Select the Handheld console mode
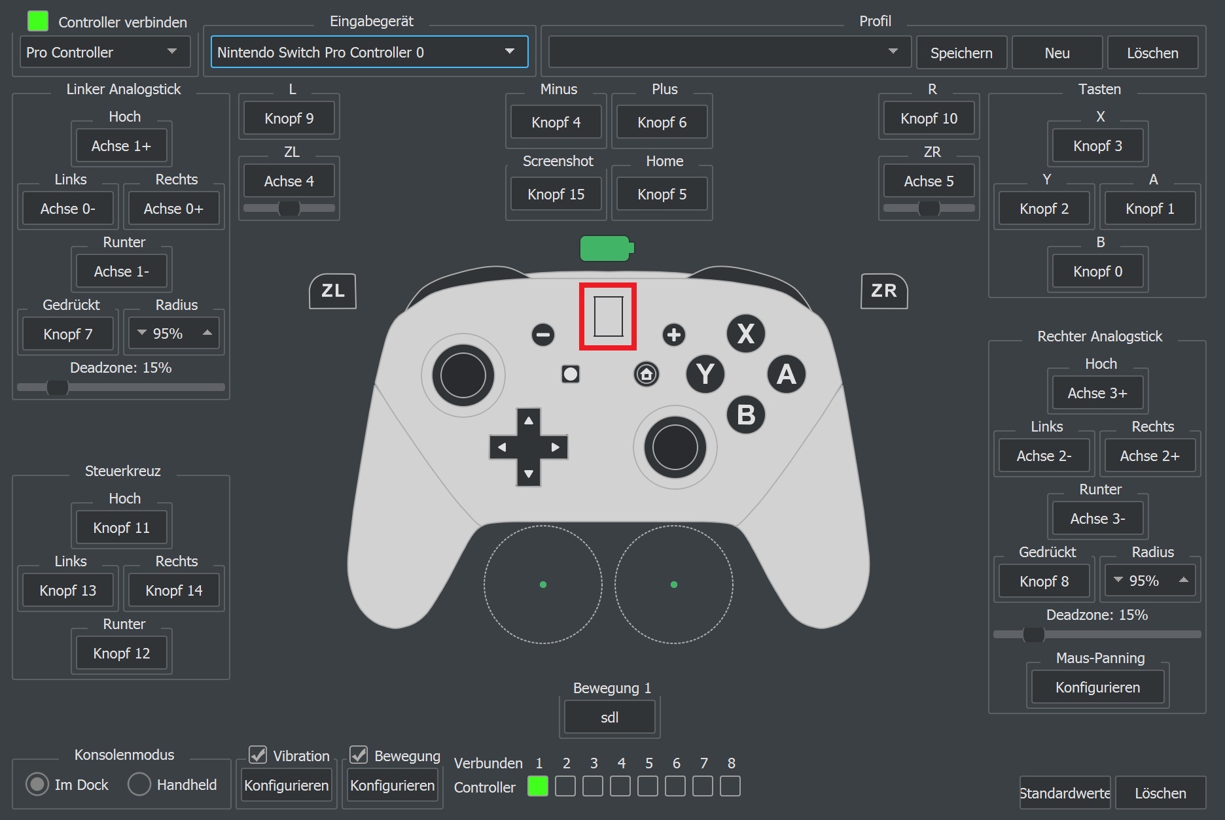This screenshot has width=1225, height=820. click(139, 784)
